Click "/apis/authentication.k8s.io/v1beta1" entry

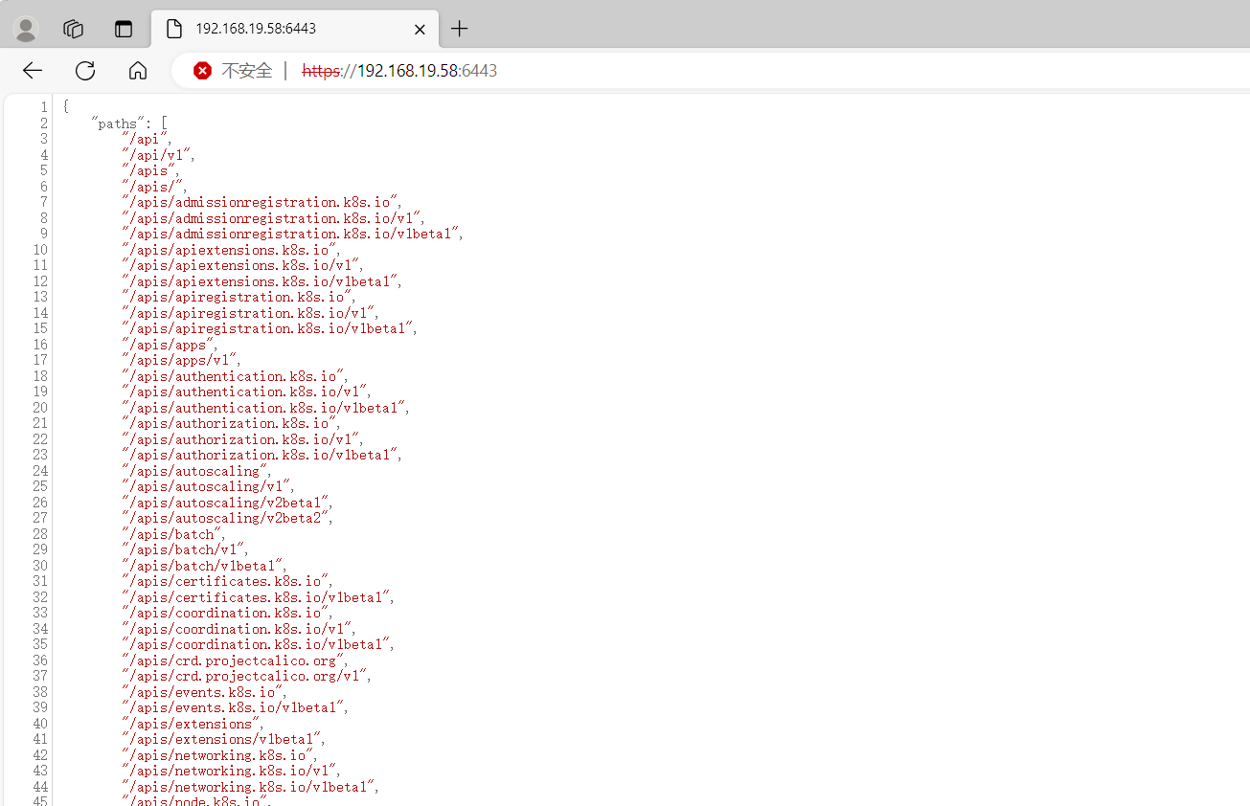click(263, 408)
